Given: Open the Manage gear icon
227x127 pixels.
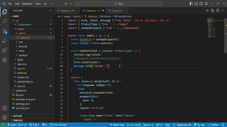Looking at the screenshot, I should click(5, 117).
